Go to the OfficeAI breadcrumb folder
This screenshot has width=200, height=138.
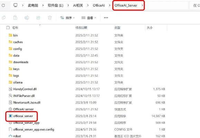coord(99,6)
